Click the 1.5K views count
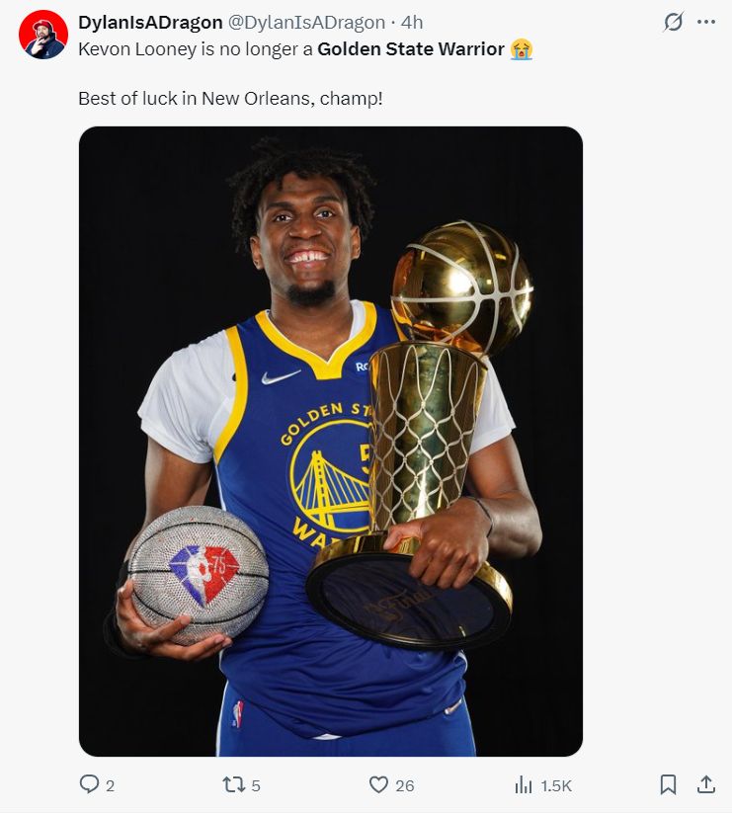The height and width of the screenshot is (815, 732). (x=556, y=786)
